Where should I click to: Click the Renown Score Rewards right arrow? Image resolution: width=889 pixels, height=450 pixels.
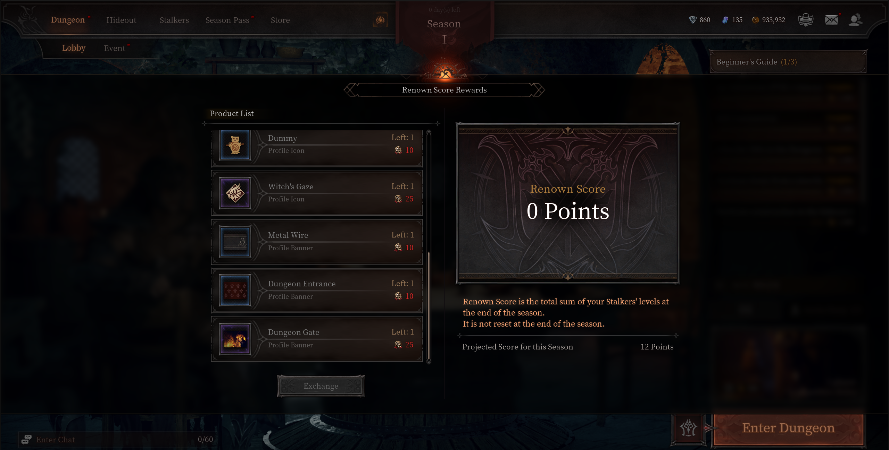click(539, 90)
